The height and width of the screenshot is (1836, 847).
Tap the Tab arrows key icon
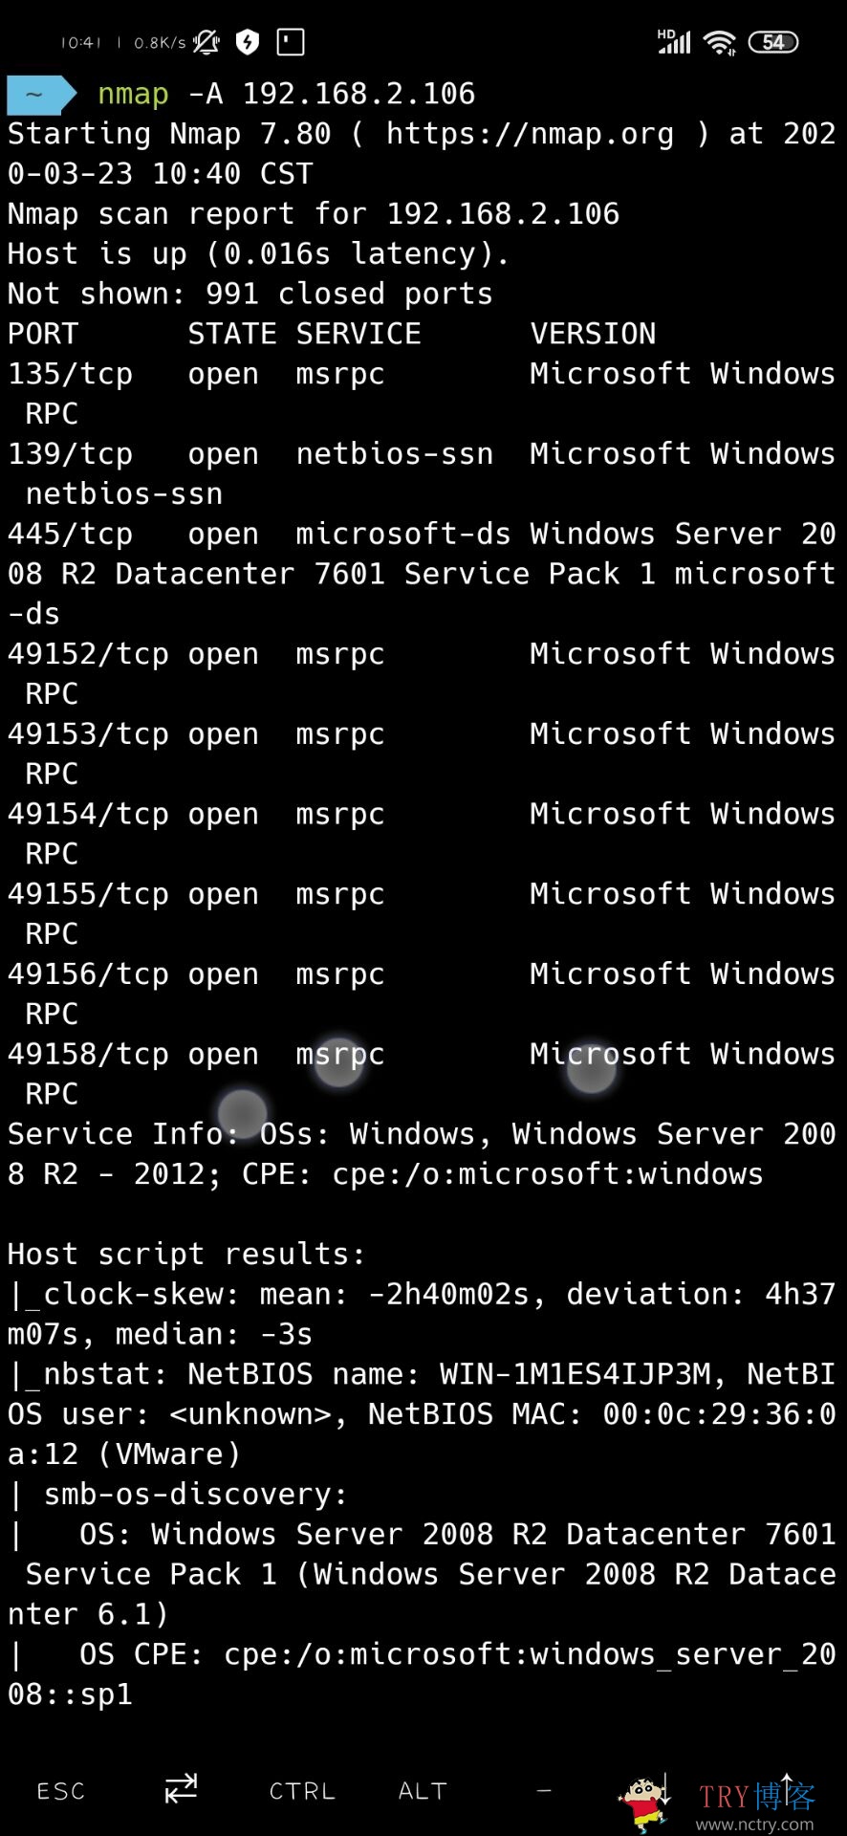[x=181, y=1788]
